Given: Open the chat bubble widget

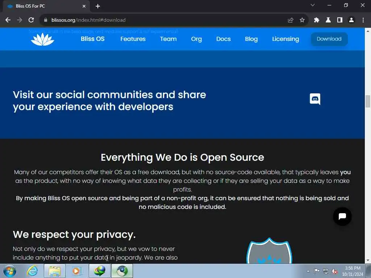Looking at the screenshot, I should tap(342, 216).
